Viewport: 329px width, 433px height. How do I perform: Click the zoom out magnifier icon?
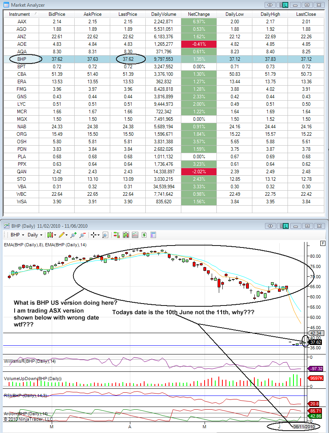click(x=83, y=235)
